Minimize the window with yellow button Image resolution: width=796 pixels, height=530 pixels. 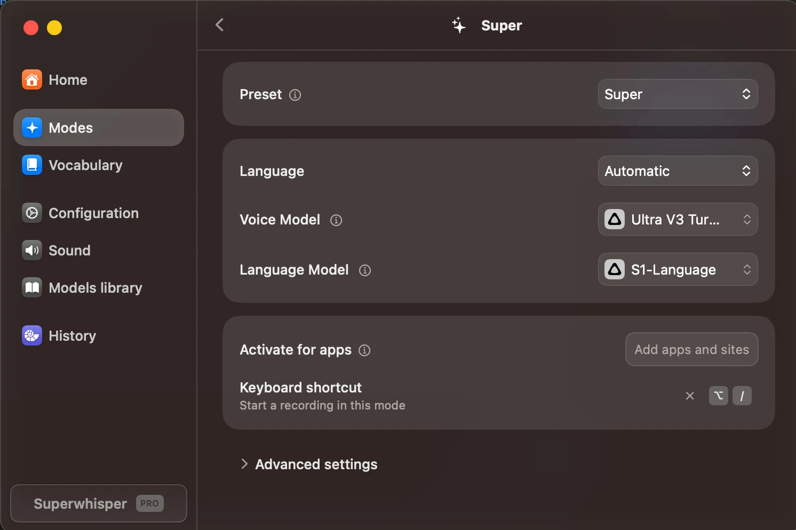pyautogui.click(x=54, y=28)
